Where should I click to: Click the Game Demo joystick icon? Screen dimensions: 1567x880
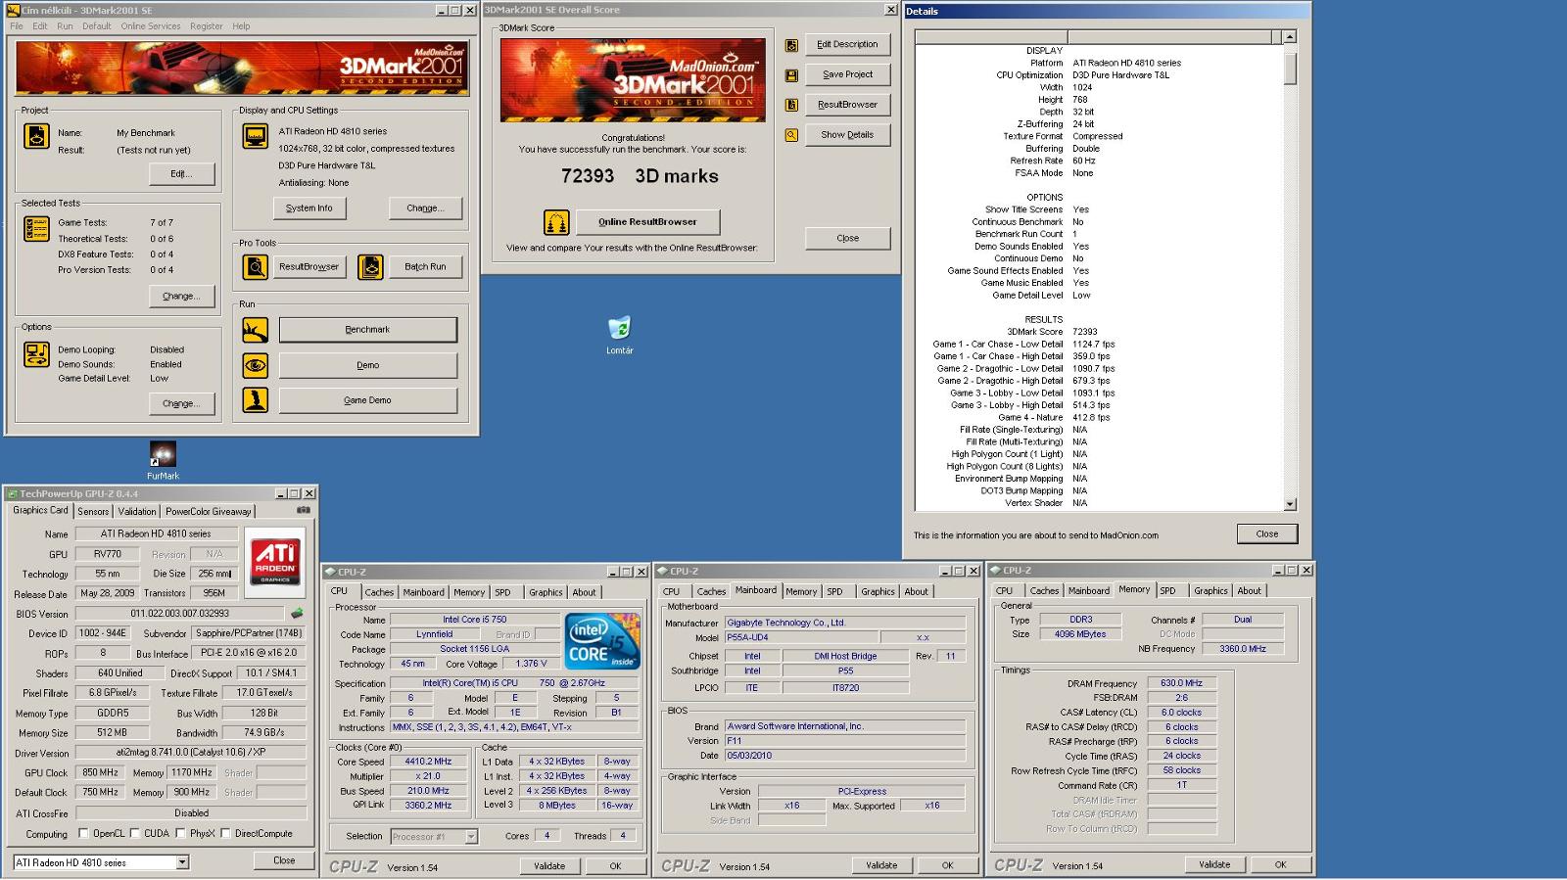pos(255,399)
